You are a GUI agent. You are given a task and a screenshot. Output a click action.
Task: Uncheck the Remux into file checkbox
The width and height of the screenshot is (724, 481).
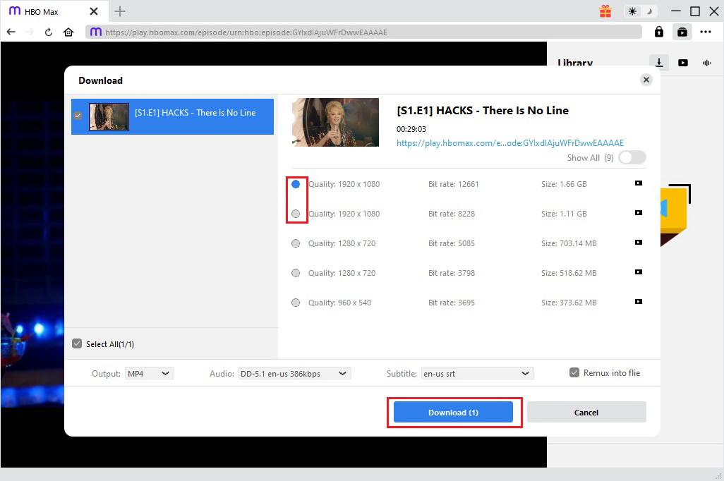[x=574, y=372]
